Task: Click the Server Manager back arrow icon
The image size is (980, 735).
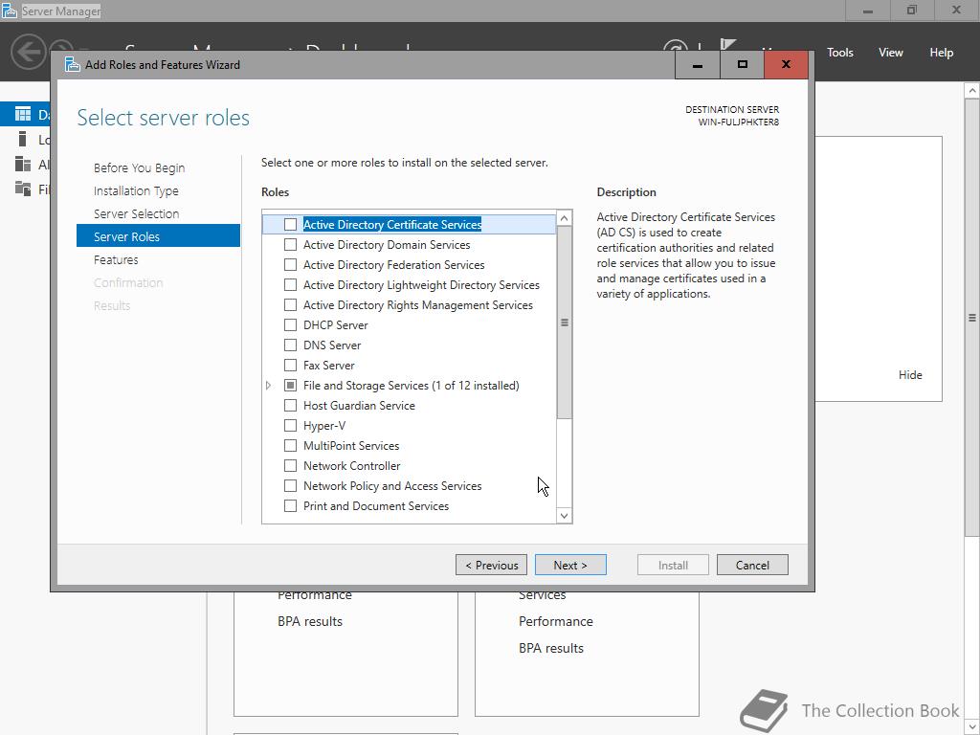Action: (29, 51)
